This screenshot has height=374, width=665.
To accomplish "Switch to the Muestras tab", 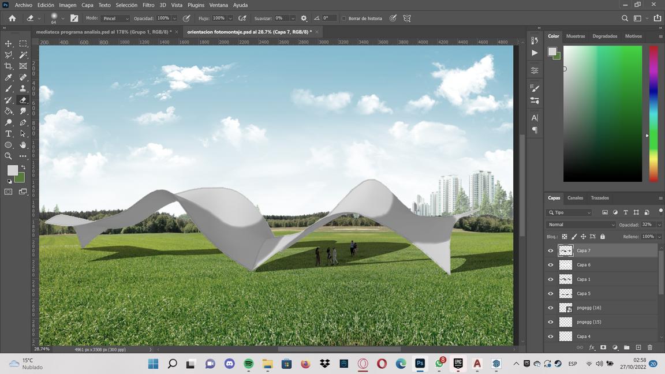I will click(x=576, y=36).
